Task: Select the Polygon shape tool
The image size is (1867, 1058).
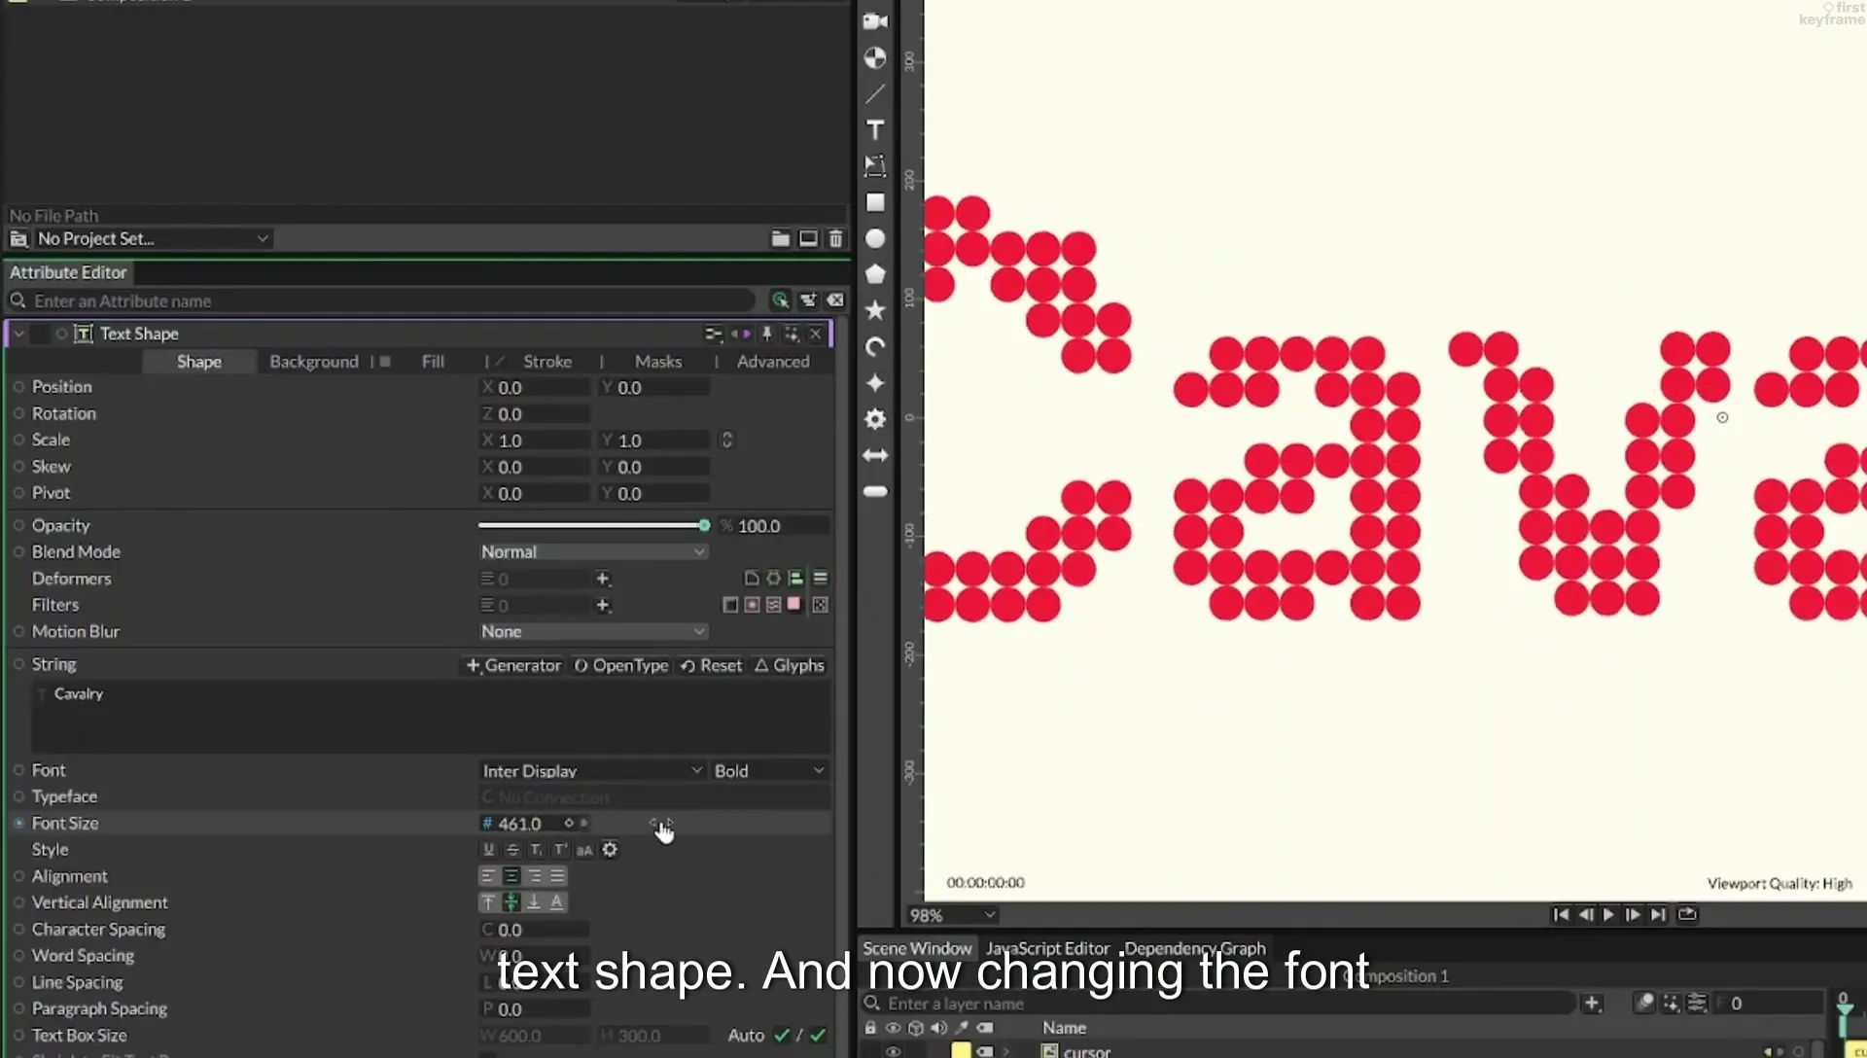Action: click(x=875, y=274)
